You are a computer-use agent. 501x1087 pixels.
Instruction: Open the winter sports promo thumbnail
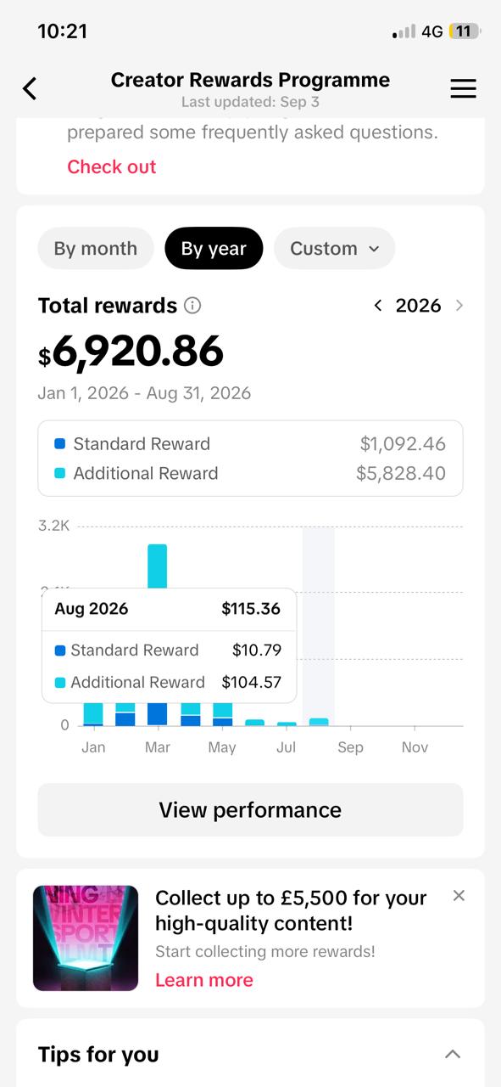86,938
